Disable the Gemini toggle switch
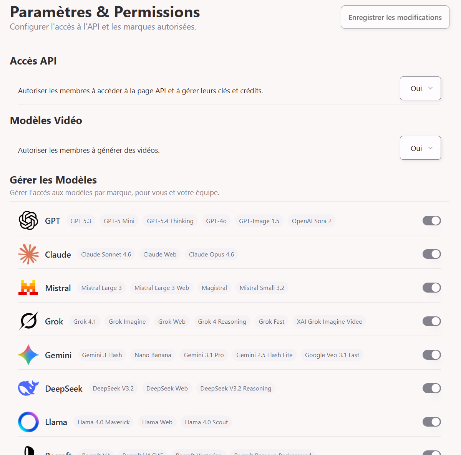The height and width of the screenshot is (455, 461). [x=431, y=355]
